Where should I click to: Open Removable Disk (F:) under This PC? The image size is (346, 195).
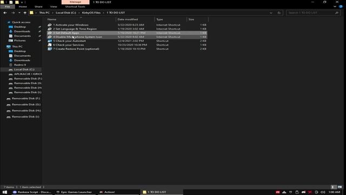28,79
